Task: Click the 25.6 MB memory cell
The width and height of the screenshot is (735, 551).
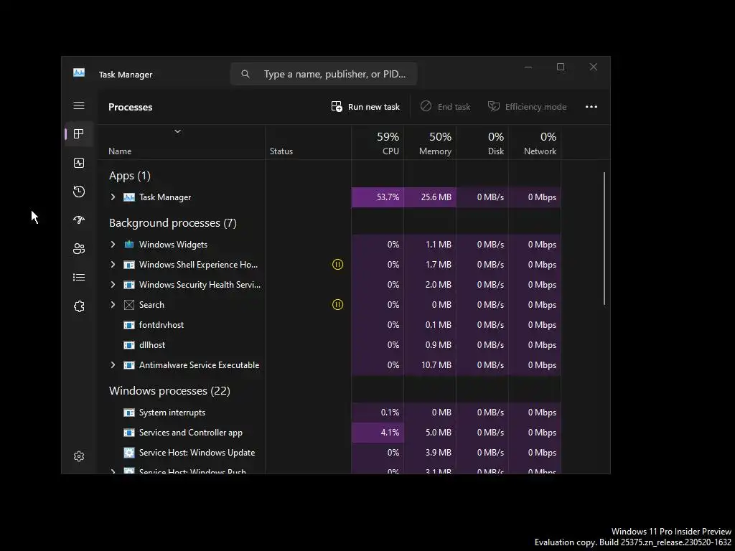Action: point(430,197)
